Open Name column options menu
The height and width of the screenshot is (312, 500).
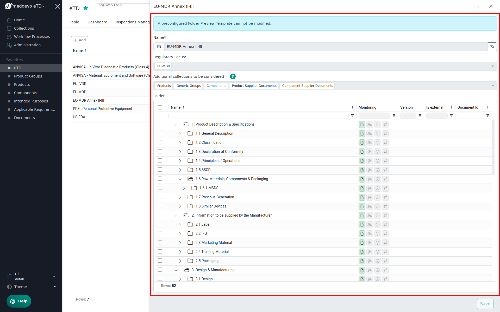[352, 107]
